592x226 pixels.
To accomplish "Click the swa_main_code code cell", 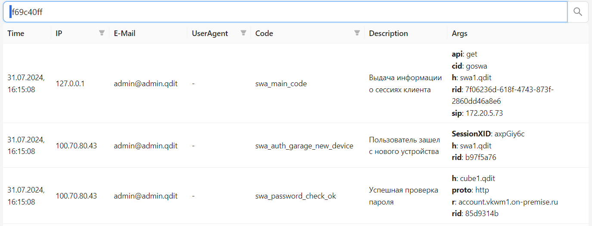I will point(281,84).
